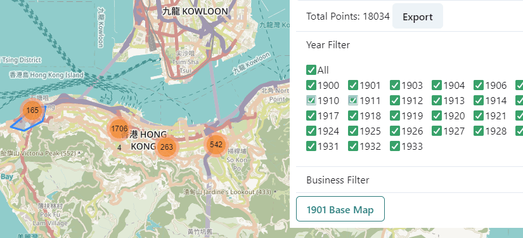Open the 165 points cluster marker

click(x=32, y=110)
